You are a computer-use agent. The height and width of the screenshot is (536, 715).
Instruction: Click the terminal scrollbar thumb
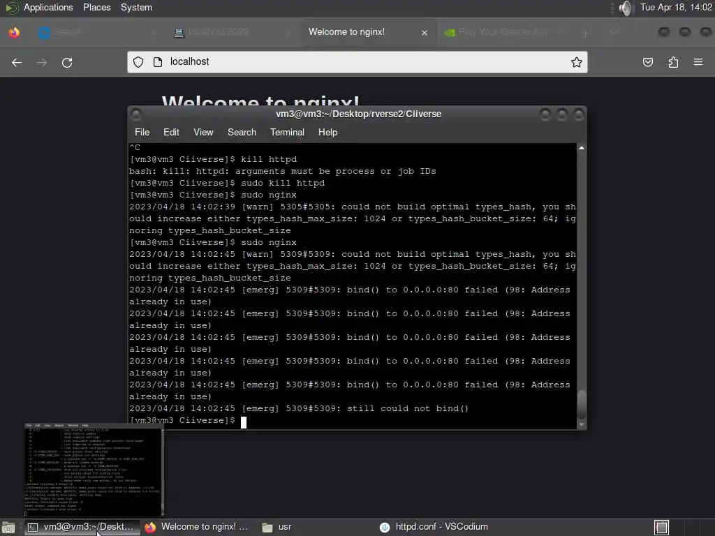click(582, 404)
